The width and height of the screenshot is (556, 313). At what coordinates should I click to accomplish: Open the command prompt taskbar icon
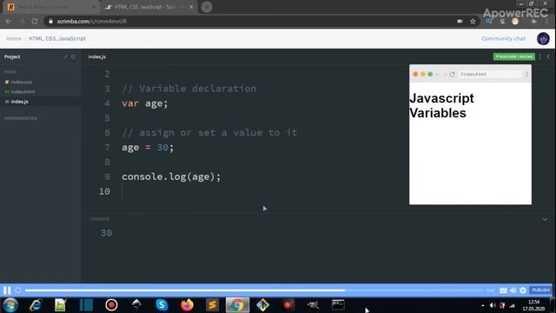(338, 305)
